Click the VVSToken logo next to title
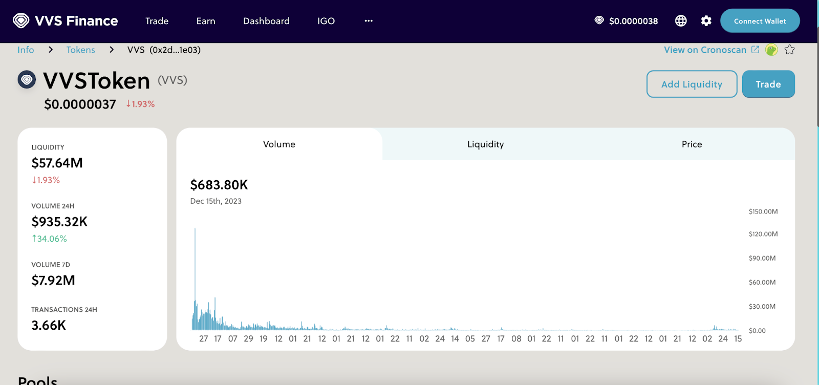The width and height of the screenshot is (819, 385). coord(27,79)
